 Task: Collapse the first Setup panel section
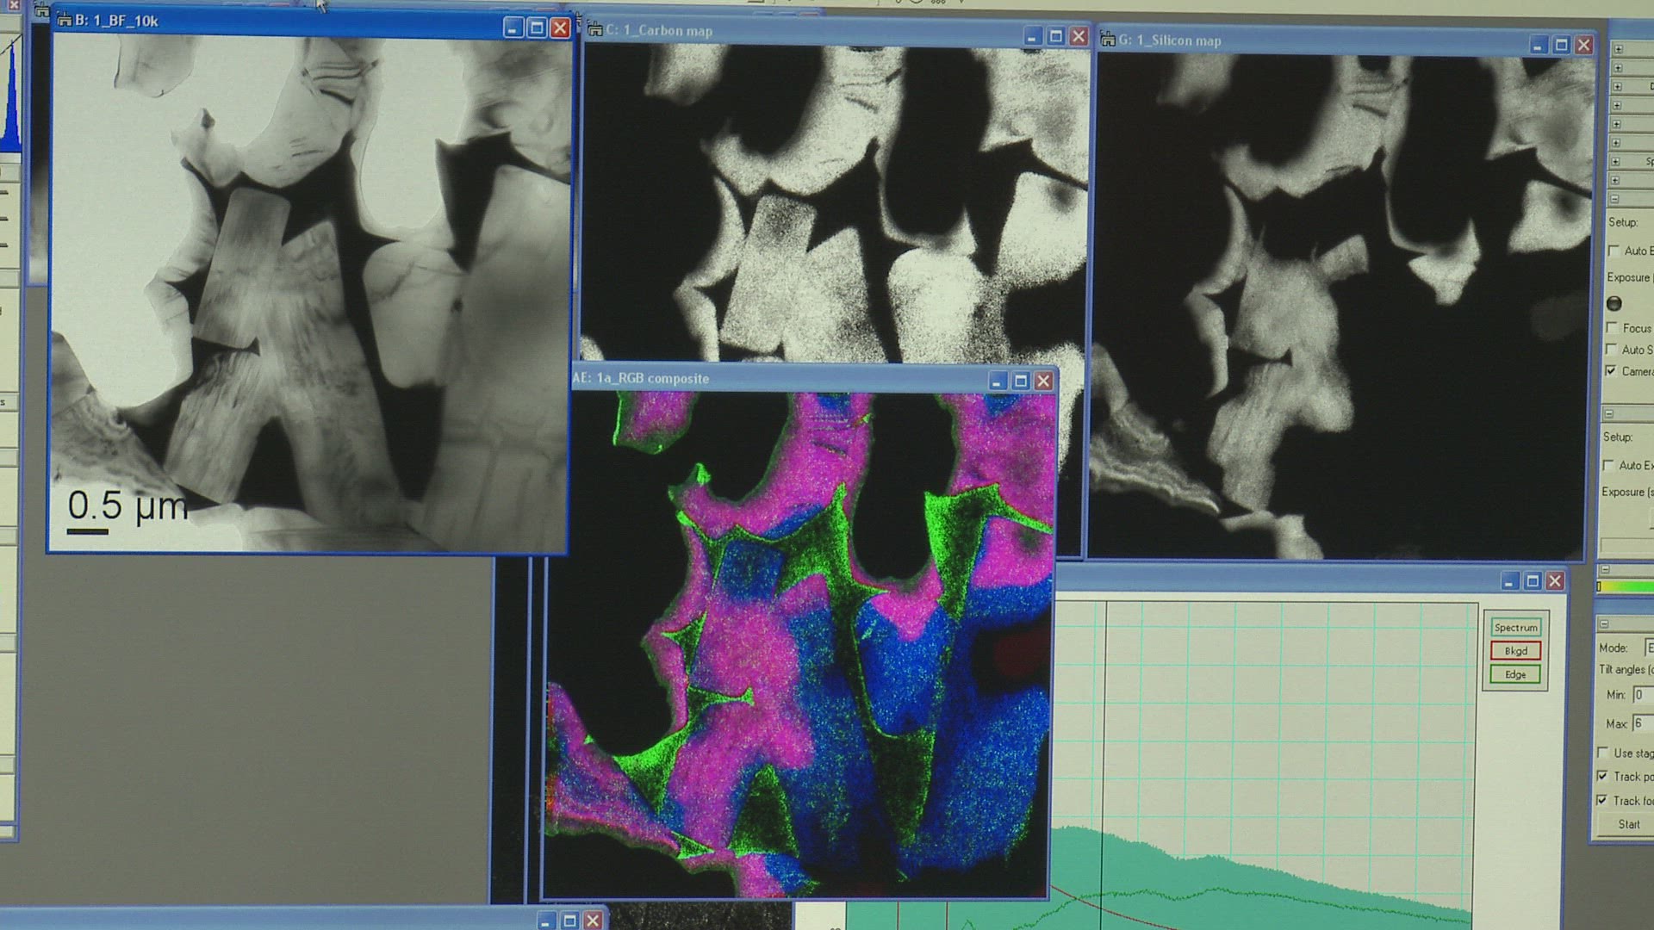tap(1614, 199)
